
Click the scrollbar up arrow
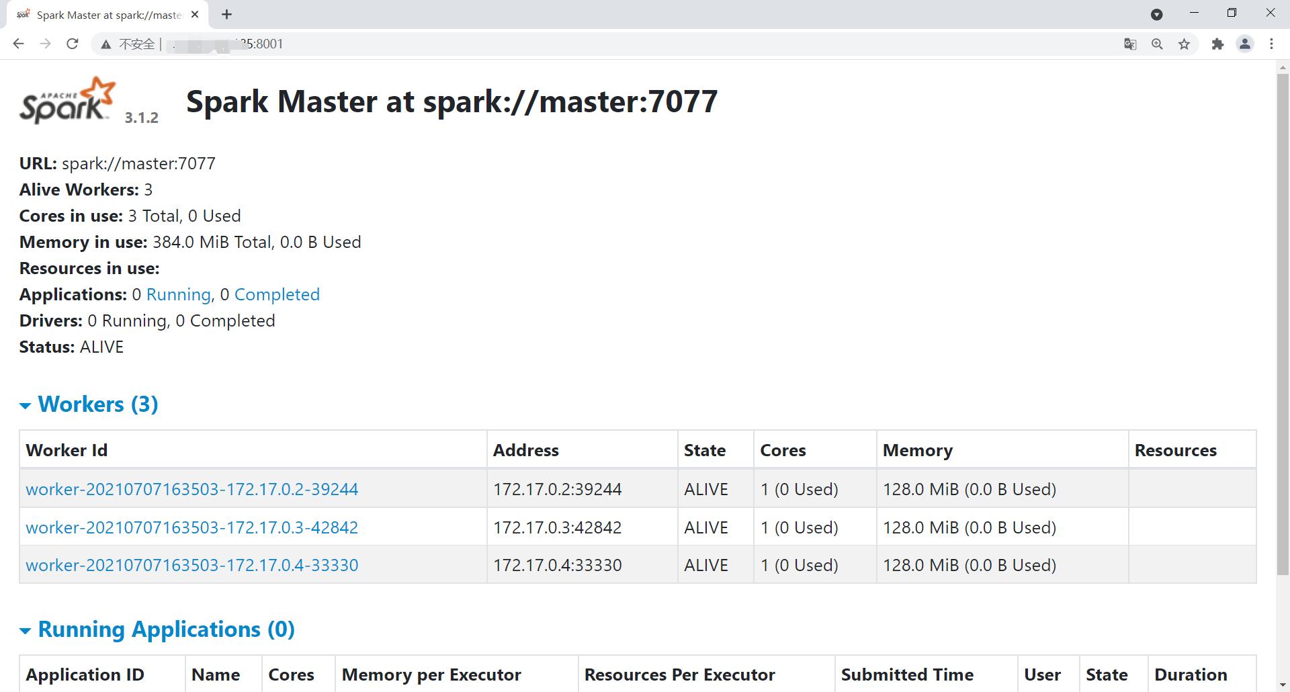1283,67
